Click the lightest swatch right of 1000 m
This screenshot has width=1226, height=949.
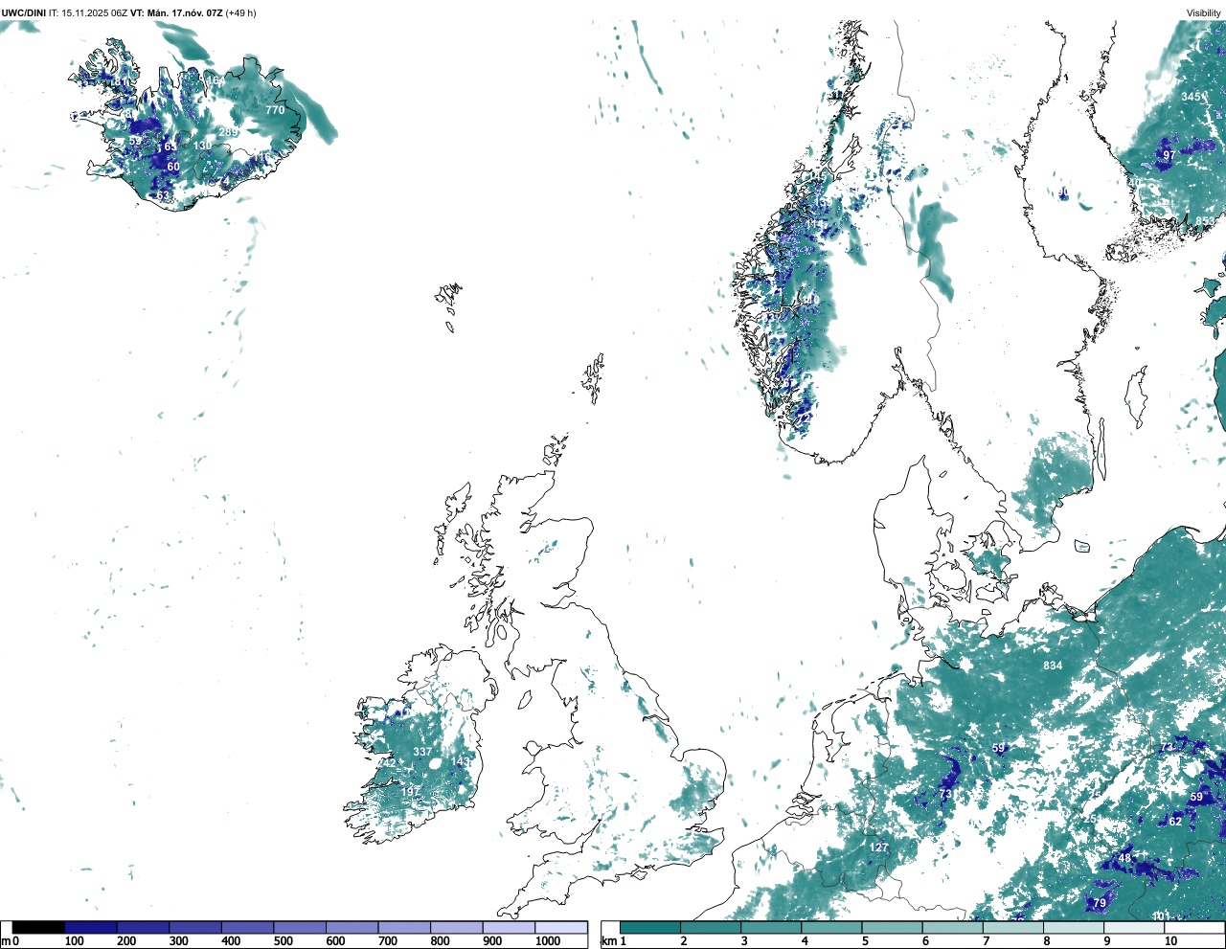pyautogui.click(x=560, y=928)
